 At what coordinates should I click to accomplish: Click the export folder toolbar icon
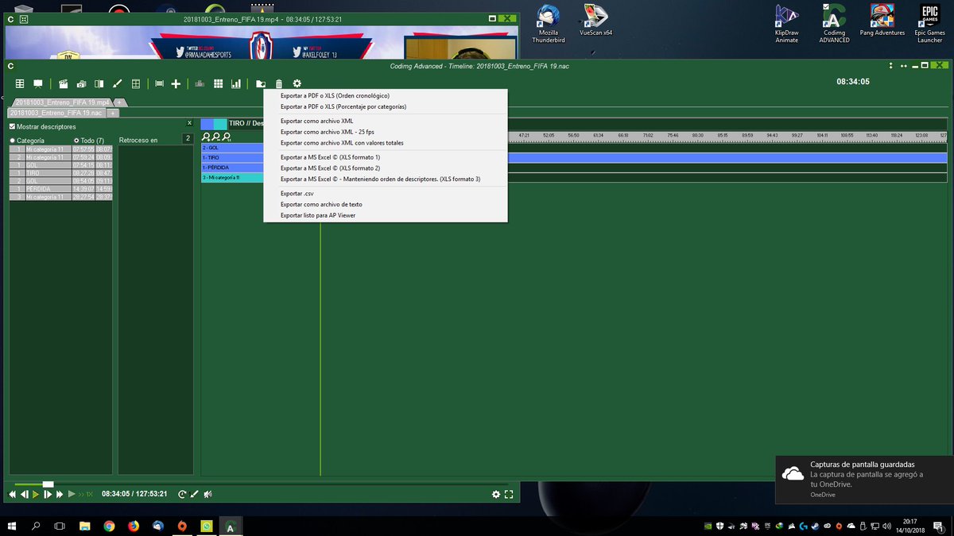click(x=261, y=83)
